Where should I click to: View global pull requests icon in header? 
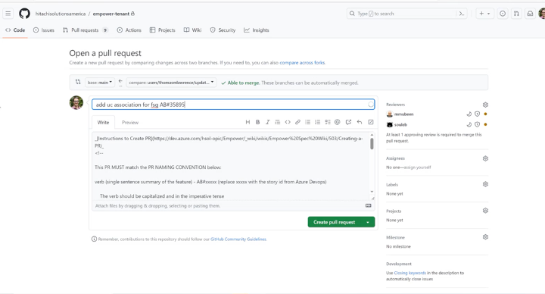[516, 14]
